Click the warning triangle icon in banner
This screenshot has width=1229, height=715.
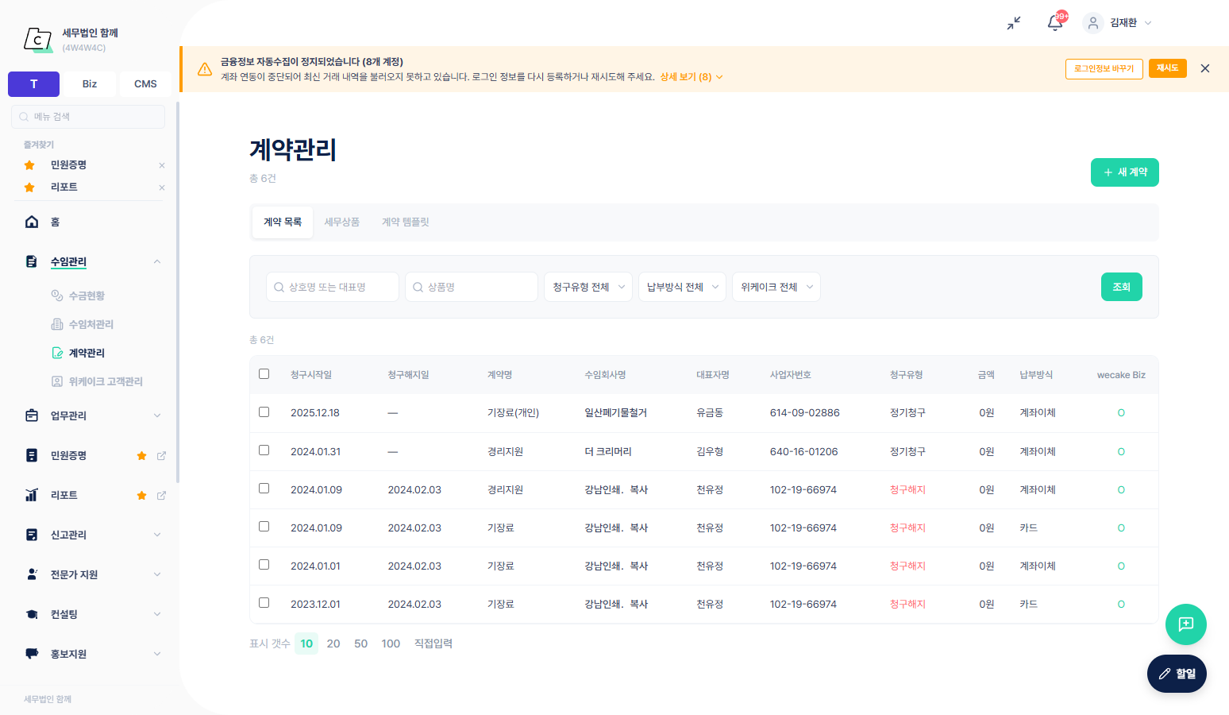coord(205,69)
